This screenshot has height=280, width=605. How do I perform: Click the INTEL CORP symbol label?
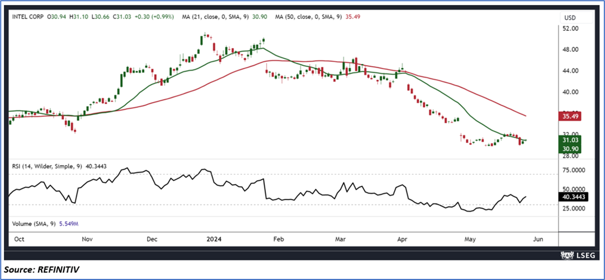click(x=28, y=17)
